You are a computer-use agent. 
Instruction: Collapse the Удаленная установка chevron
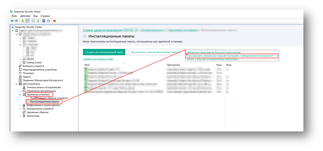click(x=20, y=95)
